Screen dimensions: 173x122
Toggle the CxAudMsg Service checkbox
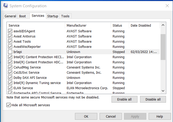tap(10, 67)
